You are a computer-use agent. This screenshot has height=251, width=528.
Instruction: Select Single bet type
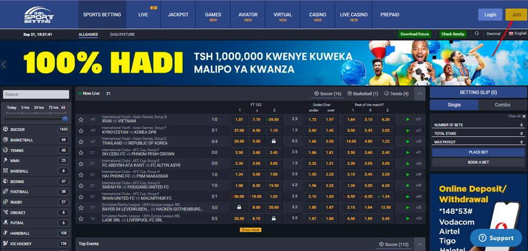pyautogui.click(x=454, y=105)
